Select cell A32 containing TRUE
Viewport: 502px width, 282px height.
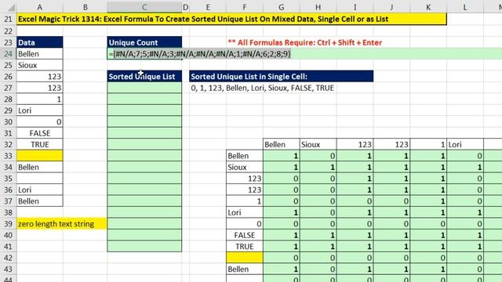(x=40, y=144)
